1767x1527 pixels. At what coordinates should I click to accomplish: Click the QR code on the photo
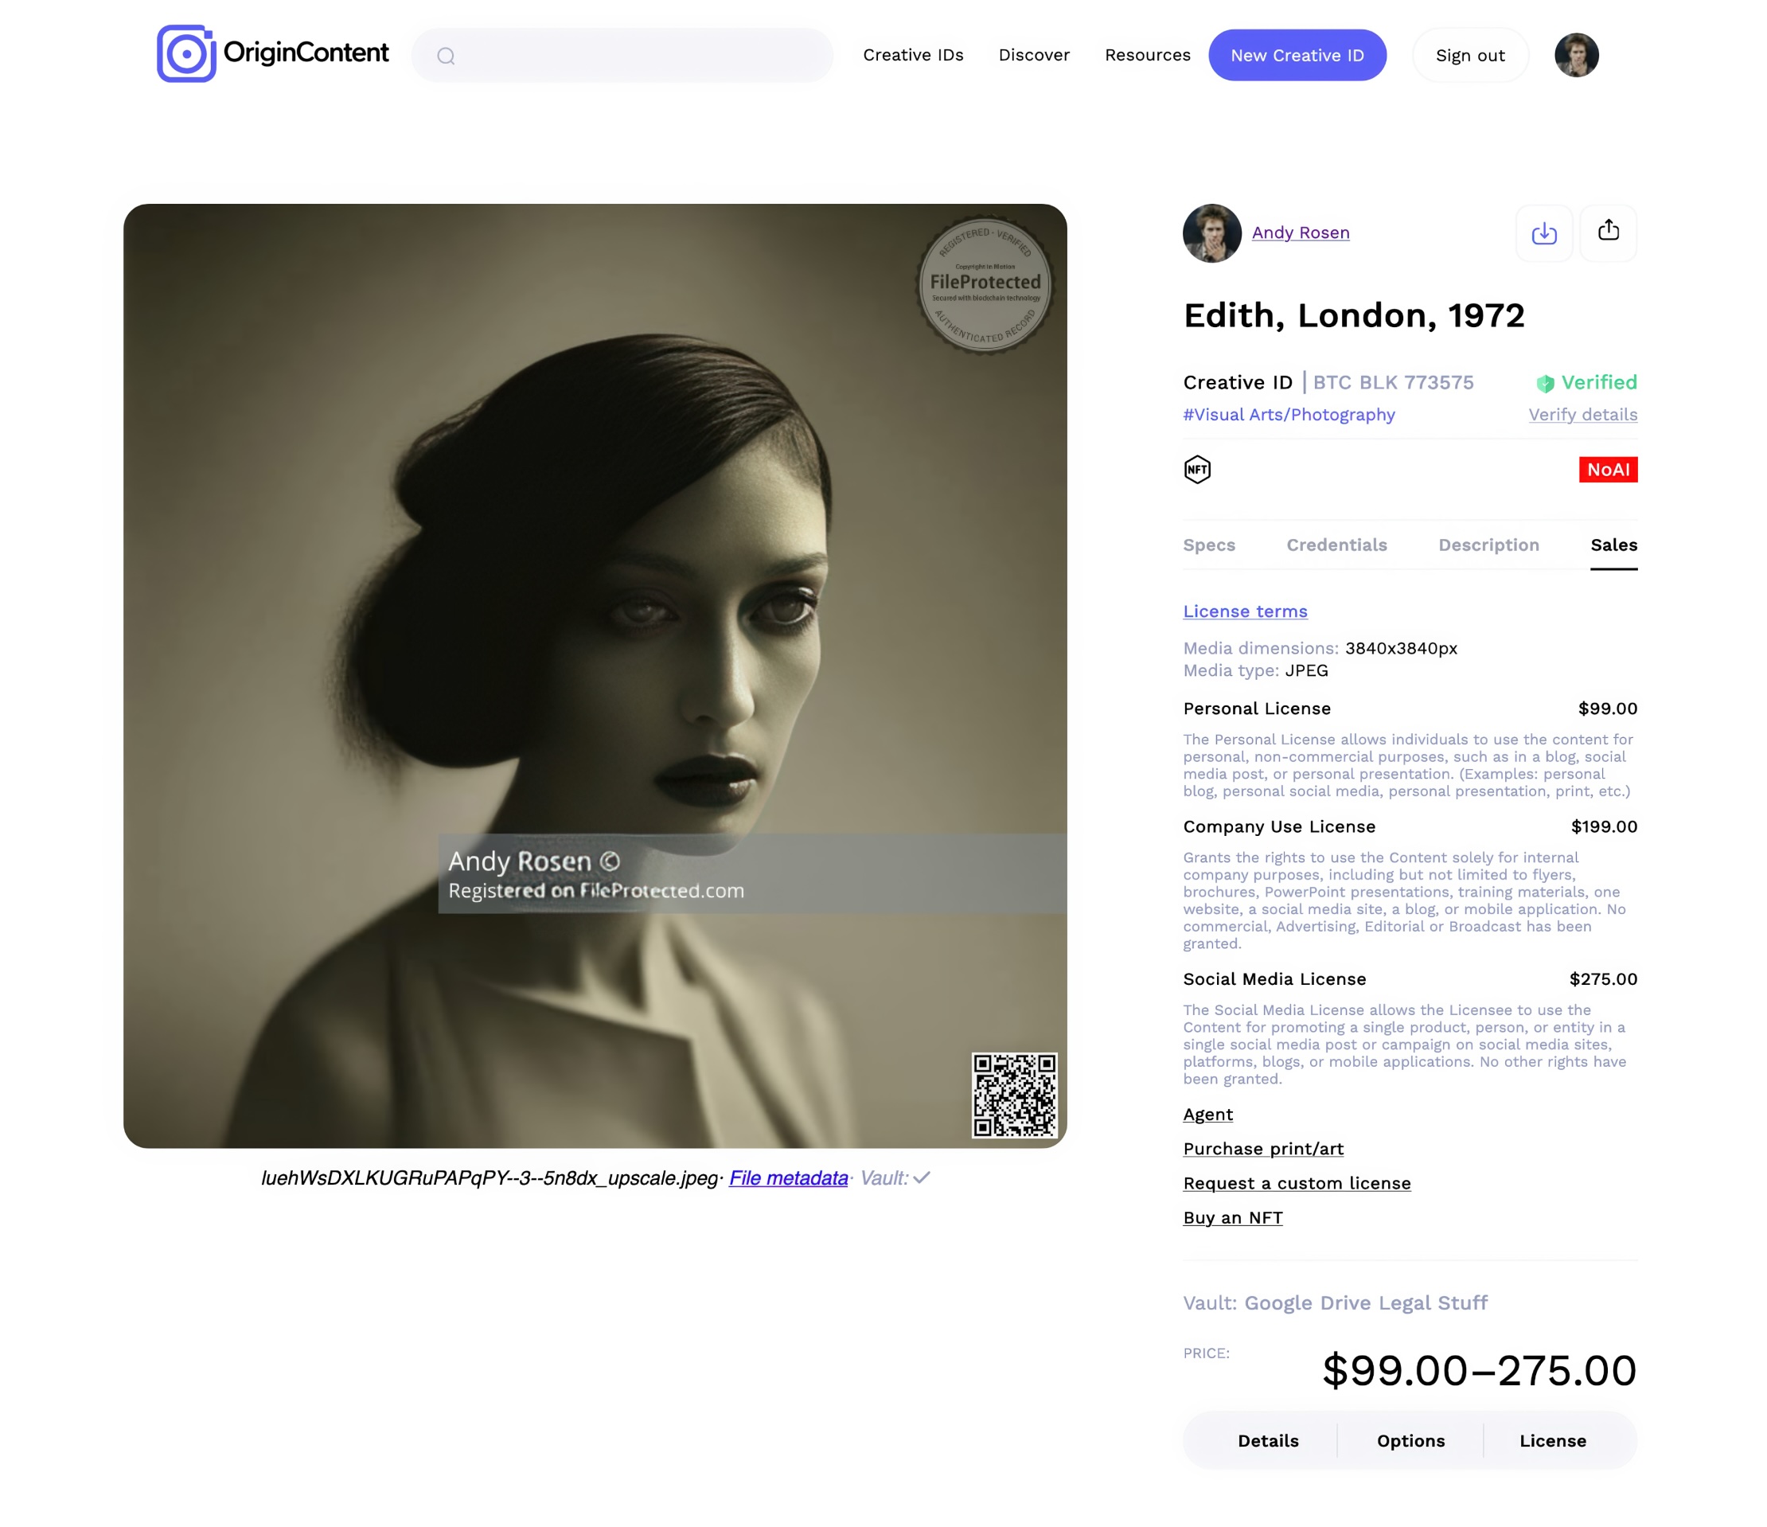pyautogui.click(x=1015, y=1095)
